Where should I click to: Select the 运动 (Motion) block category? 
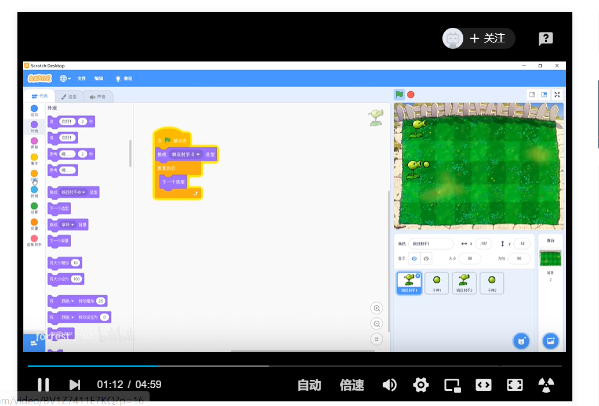pyautogui.click(x=34, y=110)
